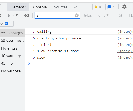This screenshot has width=133, height=111.
Task: Expand the 'calling' log entry arrow
Action: 34,32
